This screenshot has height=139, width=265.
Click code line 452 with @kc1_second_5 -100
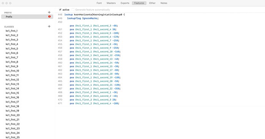(x=94, y=33)
